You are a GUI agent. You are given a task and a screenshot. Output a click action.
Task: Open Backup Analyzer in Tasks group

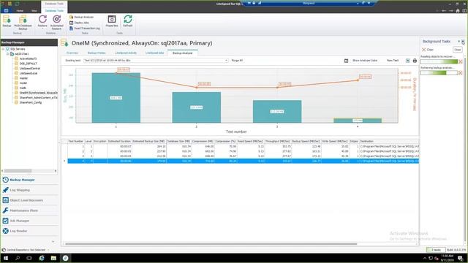[x=81, y=18]
